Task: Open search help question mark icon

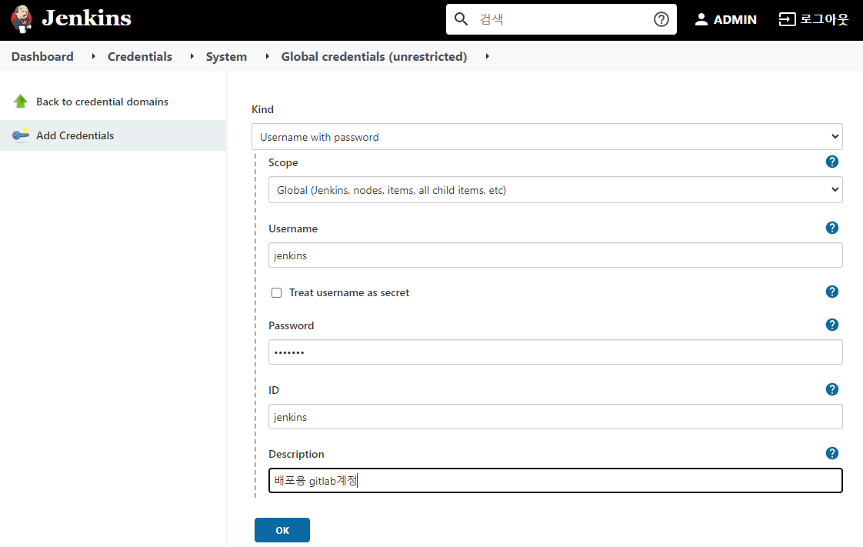Action: click(661, 19)
